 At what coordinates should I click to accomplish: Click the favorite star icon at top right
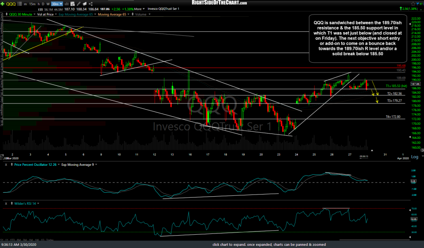pyautogui.click(x=413, y=4)
